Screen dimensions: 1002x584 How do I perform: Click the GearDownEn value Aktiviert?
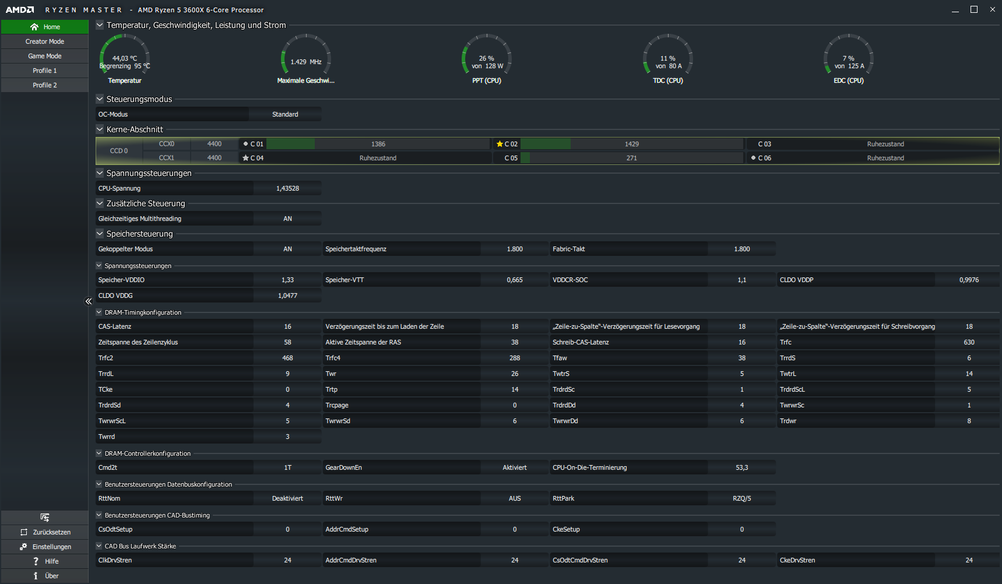tap(515, 467)
